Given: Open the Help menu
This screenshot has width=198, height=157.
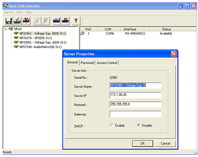Looking at the screenshot, I should 28,12.
